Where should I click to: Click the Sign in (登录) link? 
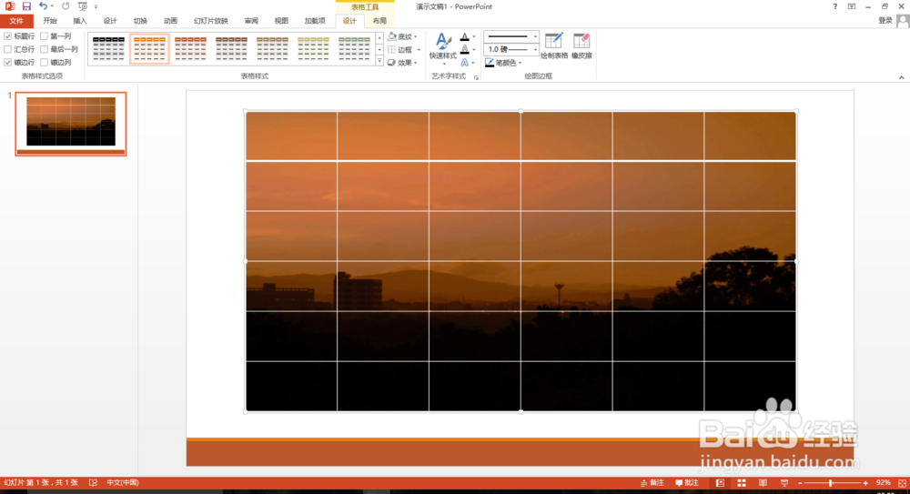[x=885, y=20]
